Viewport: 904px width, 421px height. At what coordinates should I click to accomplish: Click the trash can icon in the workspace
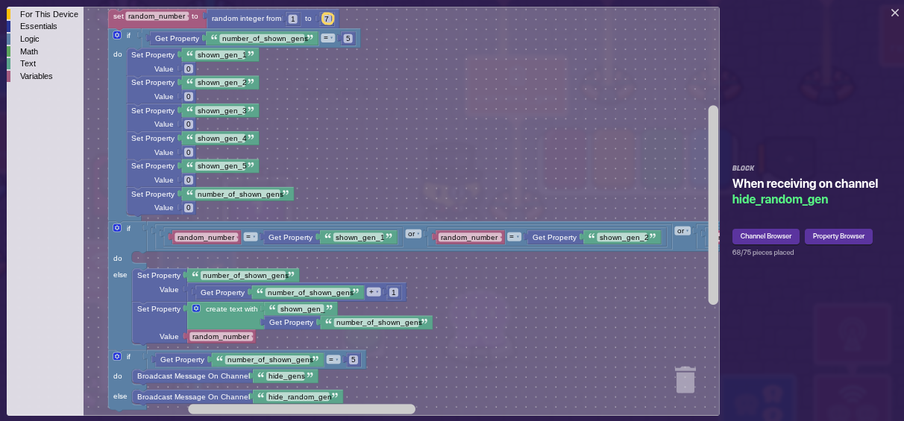tap(685, 379)
